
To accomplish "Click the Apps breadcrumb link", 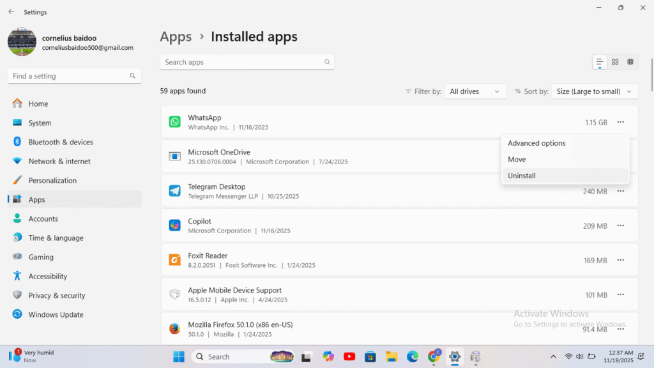I will (x=176, y=37).
